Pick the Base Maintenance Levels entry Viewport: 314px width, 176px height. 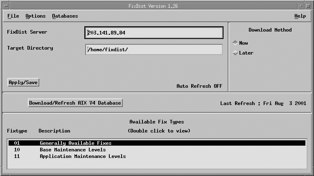[x=72, y=150]
